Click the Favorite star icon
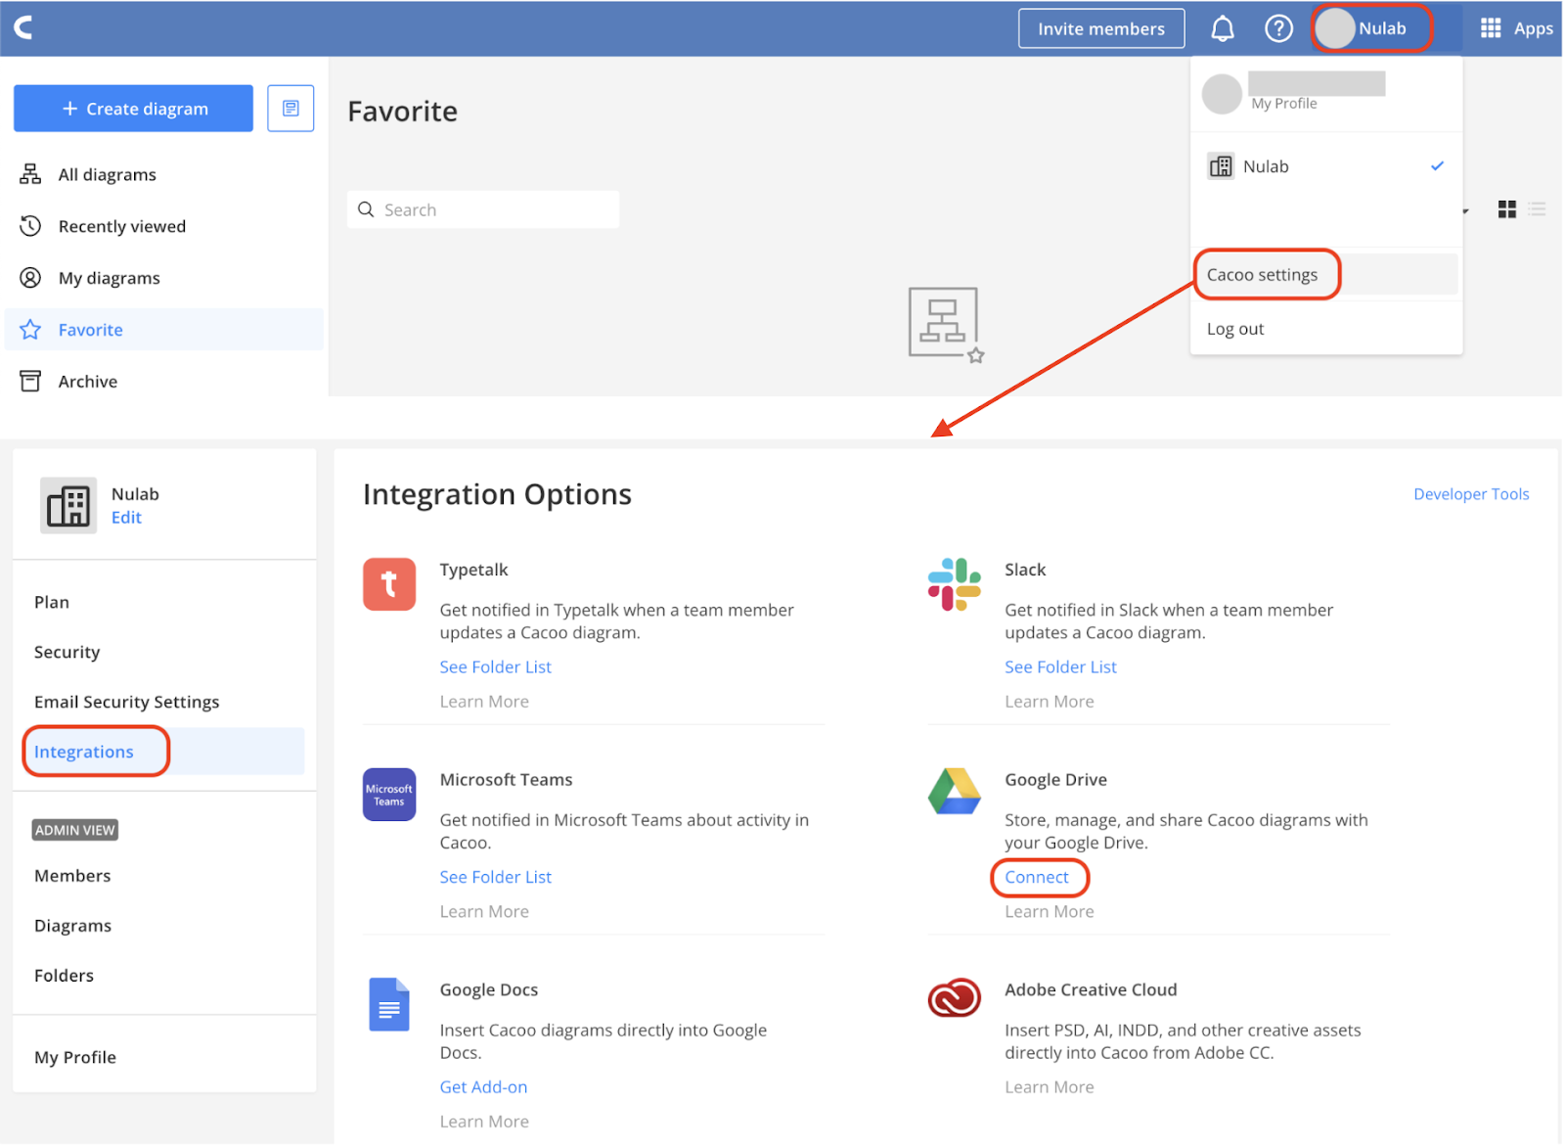This screenshot has width=1565, height=1146. click(x=30, y=330)
